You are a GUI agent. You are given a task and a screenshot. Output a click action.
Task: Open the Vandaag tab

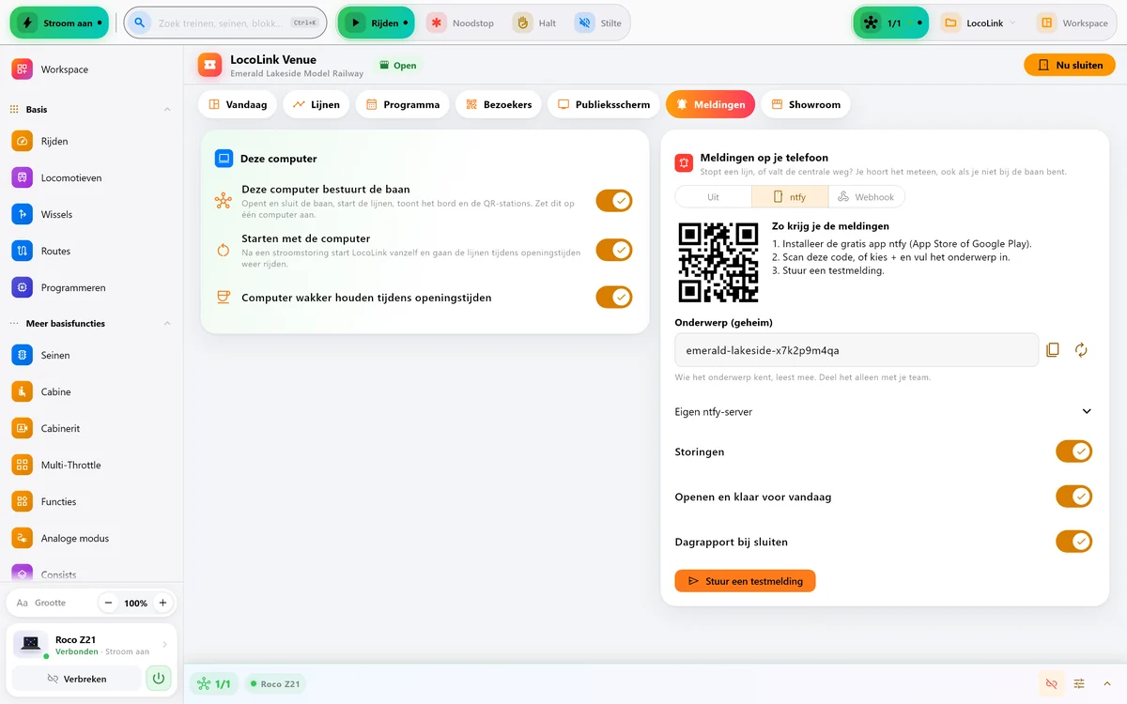tap(239, 104)
